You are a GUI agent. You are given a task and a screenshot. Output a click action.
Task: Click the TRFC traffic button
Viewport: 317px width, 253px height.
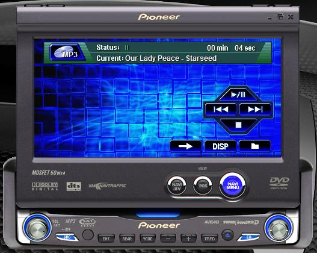(209, 239)
